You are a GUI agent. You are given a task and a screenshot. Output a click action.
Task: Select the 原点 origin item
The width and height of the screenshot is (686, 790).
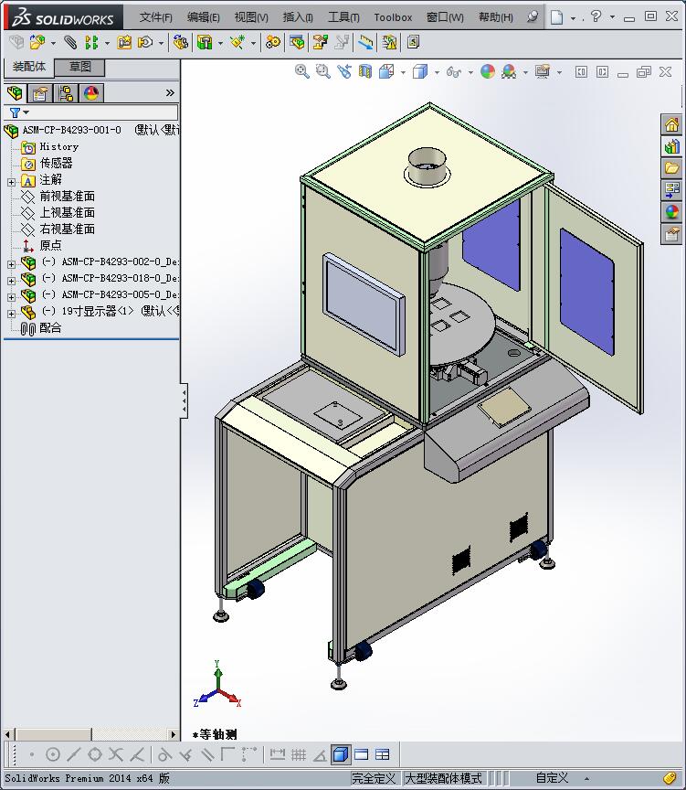[50, 245]
